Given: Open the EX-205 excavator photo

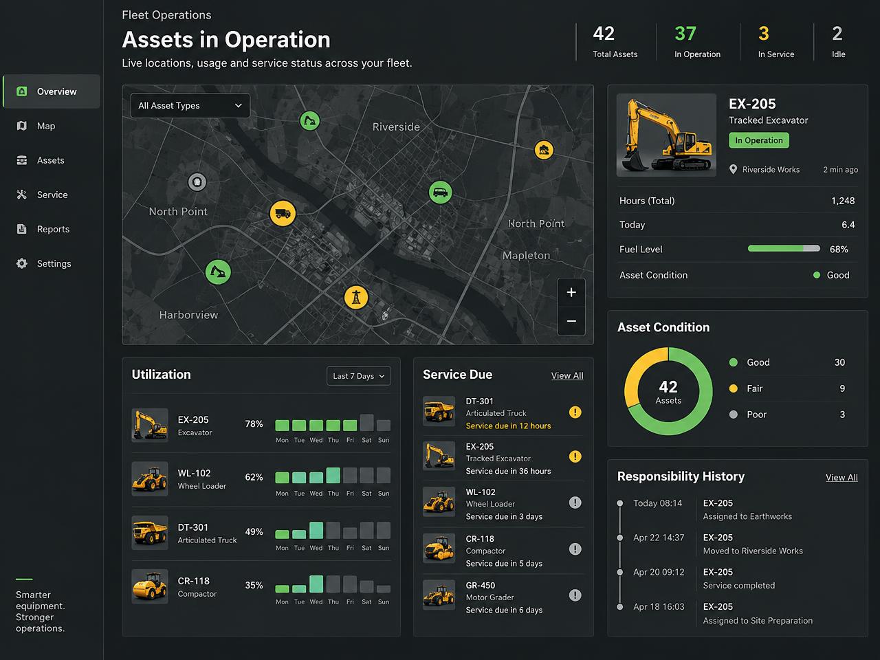Looking at the screenshot, I should pyautogui.click(x=666, y=135).
